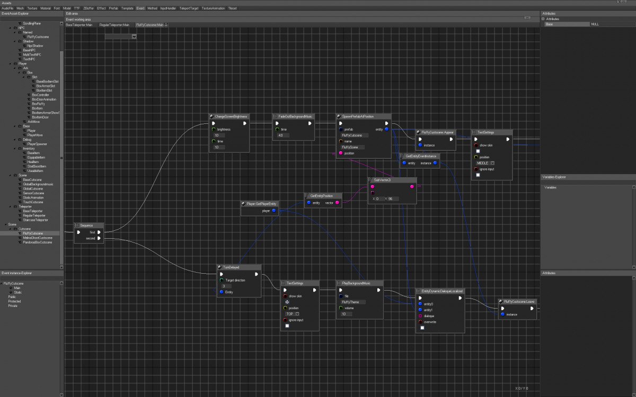
Task: Open the position dropdown showing MIDDLE
Action: (x=485, y=163)
